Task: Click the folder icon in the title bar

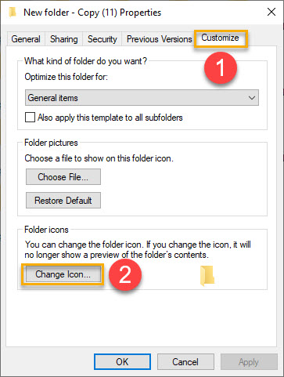Action: click(x=13, y=13)
